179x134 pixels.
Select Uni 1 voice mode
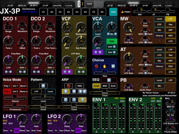pos(15,86)
